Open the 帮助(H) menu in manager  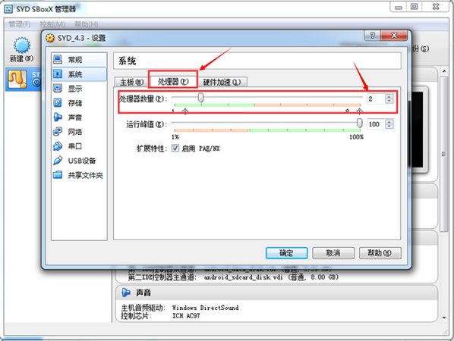(87, 24)
